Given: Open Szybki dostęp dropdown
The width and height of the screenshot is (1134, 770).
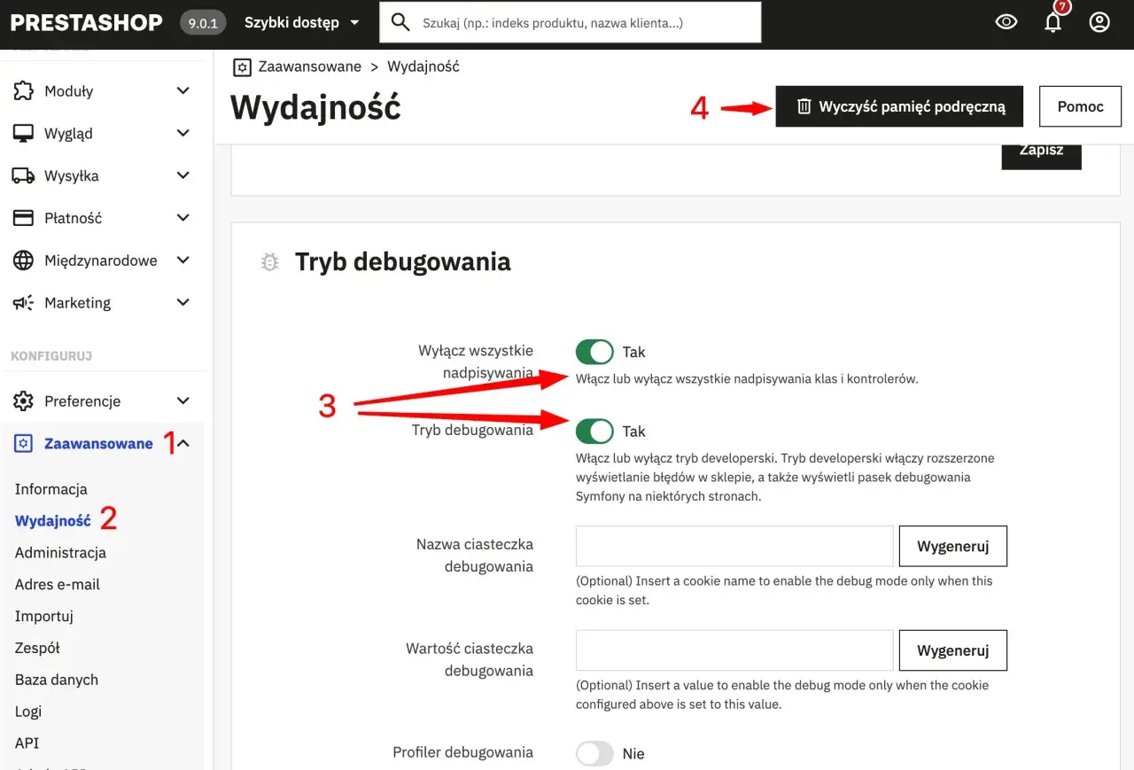Looking at the screenshot, I should tap(302, 22).
